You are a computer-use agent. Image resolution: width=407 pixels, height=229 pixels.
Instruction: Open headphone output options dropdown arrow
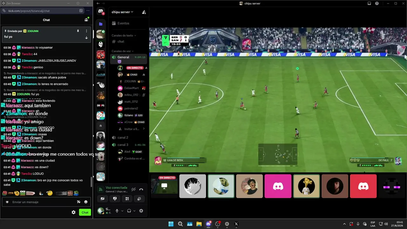click(x=134, y=211)
